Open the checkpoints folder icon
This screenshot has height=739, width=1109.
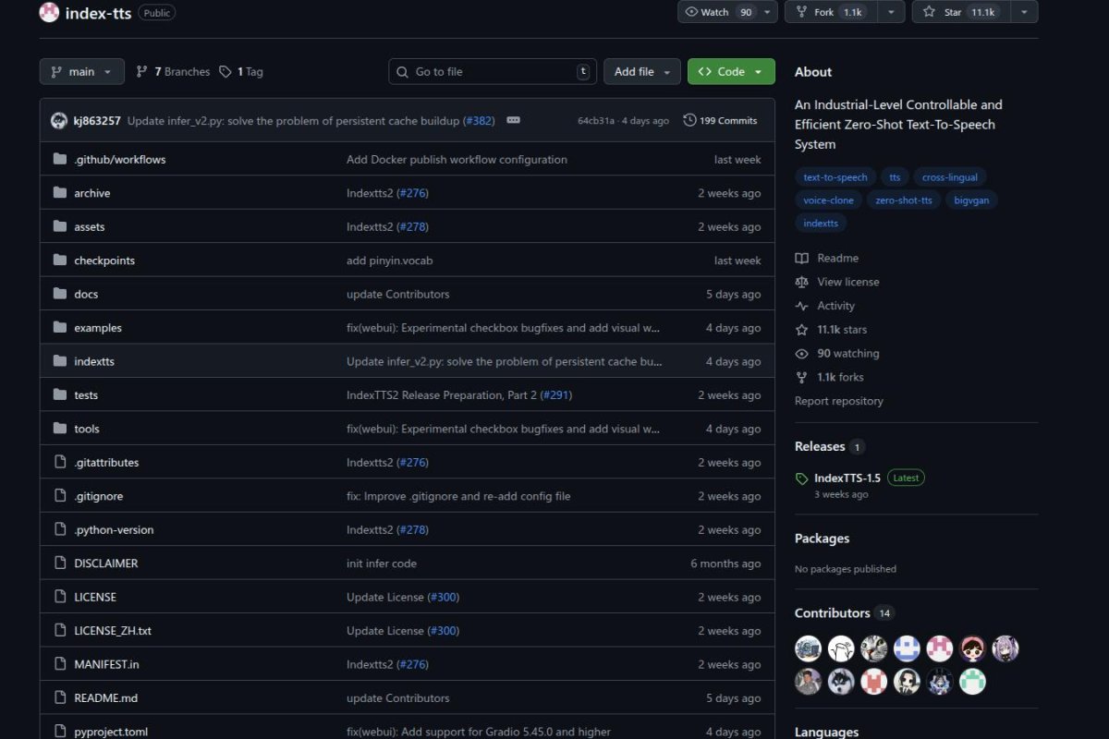[59, 260]
